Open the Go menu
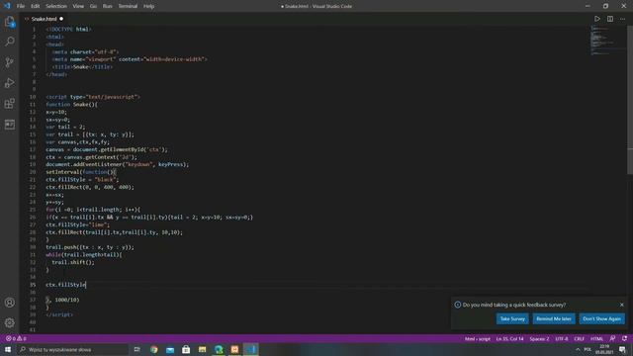The height and width of the screenshot is (356, 633). click(x=93, y=6)
